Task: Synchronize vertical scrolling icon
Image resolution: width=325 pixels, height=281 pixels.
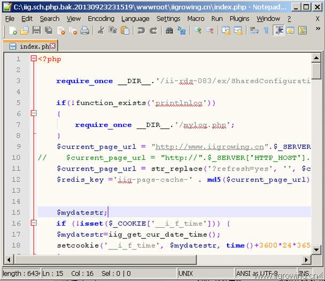Action: (226, 30)
